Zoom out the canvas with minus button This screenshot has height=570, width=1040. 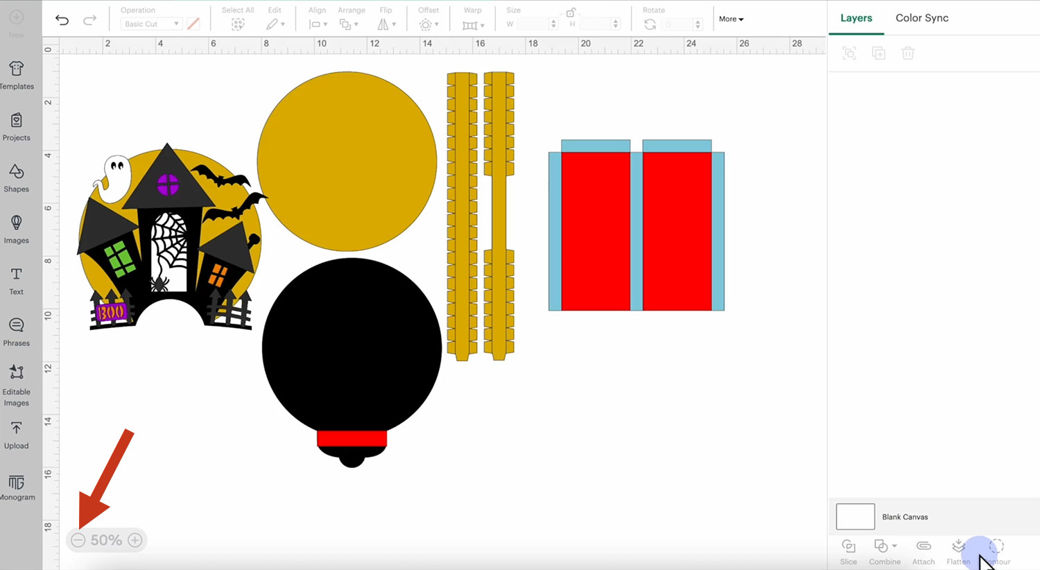tap(78, 540)
